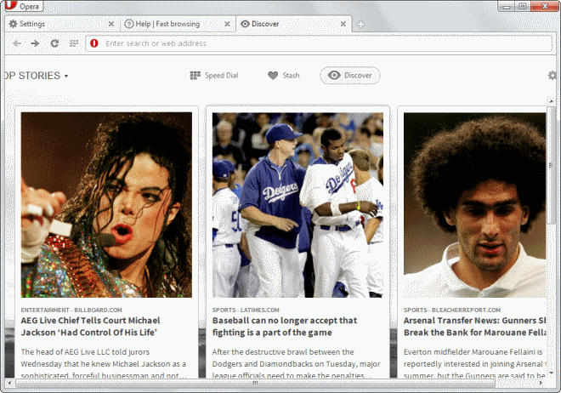Open the Speed Dial grid icon in toolbar

click(74, 43)
